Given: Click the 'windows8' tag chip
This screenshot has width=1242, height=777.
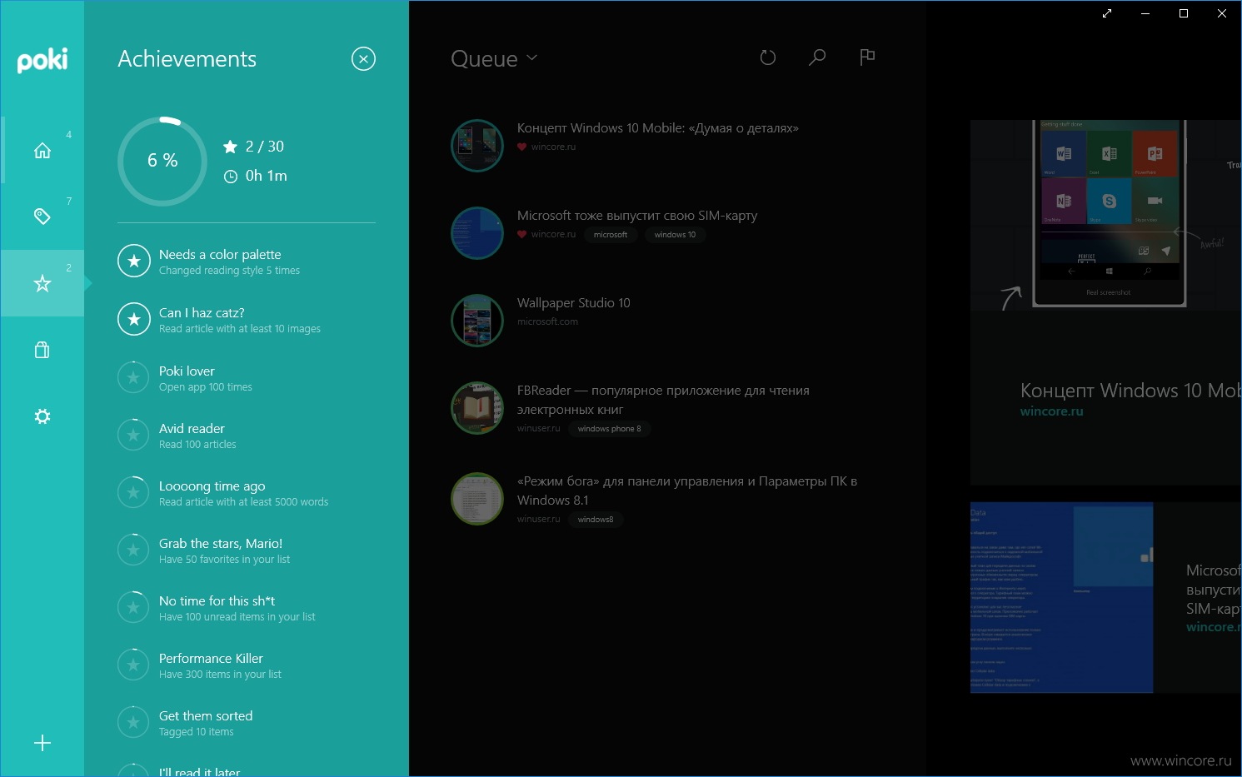Looking at the screenshot, I should (596, 520).
